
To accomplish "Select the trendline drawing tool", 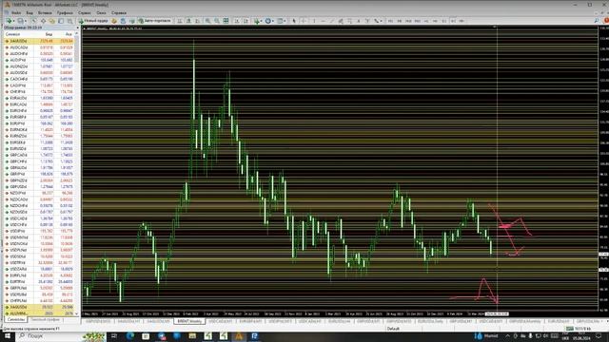I will click(x=332, y=21).
